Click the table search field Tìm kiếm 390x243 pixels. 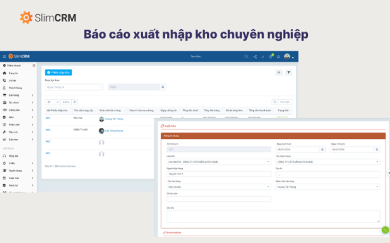click(x=285, y=102)
